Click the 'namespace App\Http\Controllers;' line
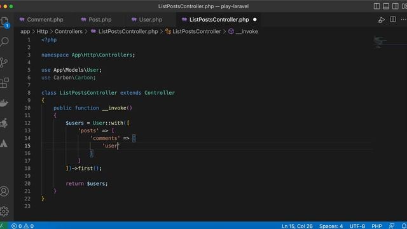 coord(88,55)
